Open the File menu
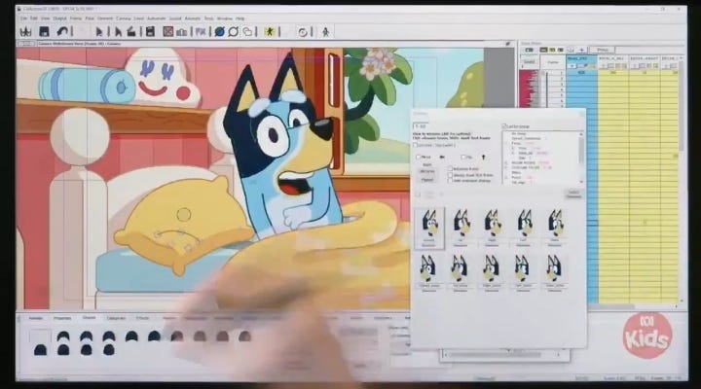The height and width of the screenshot is (389, 701). pos(23,18)
